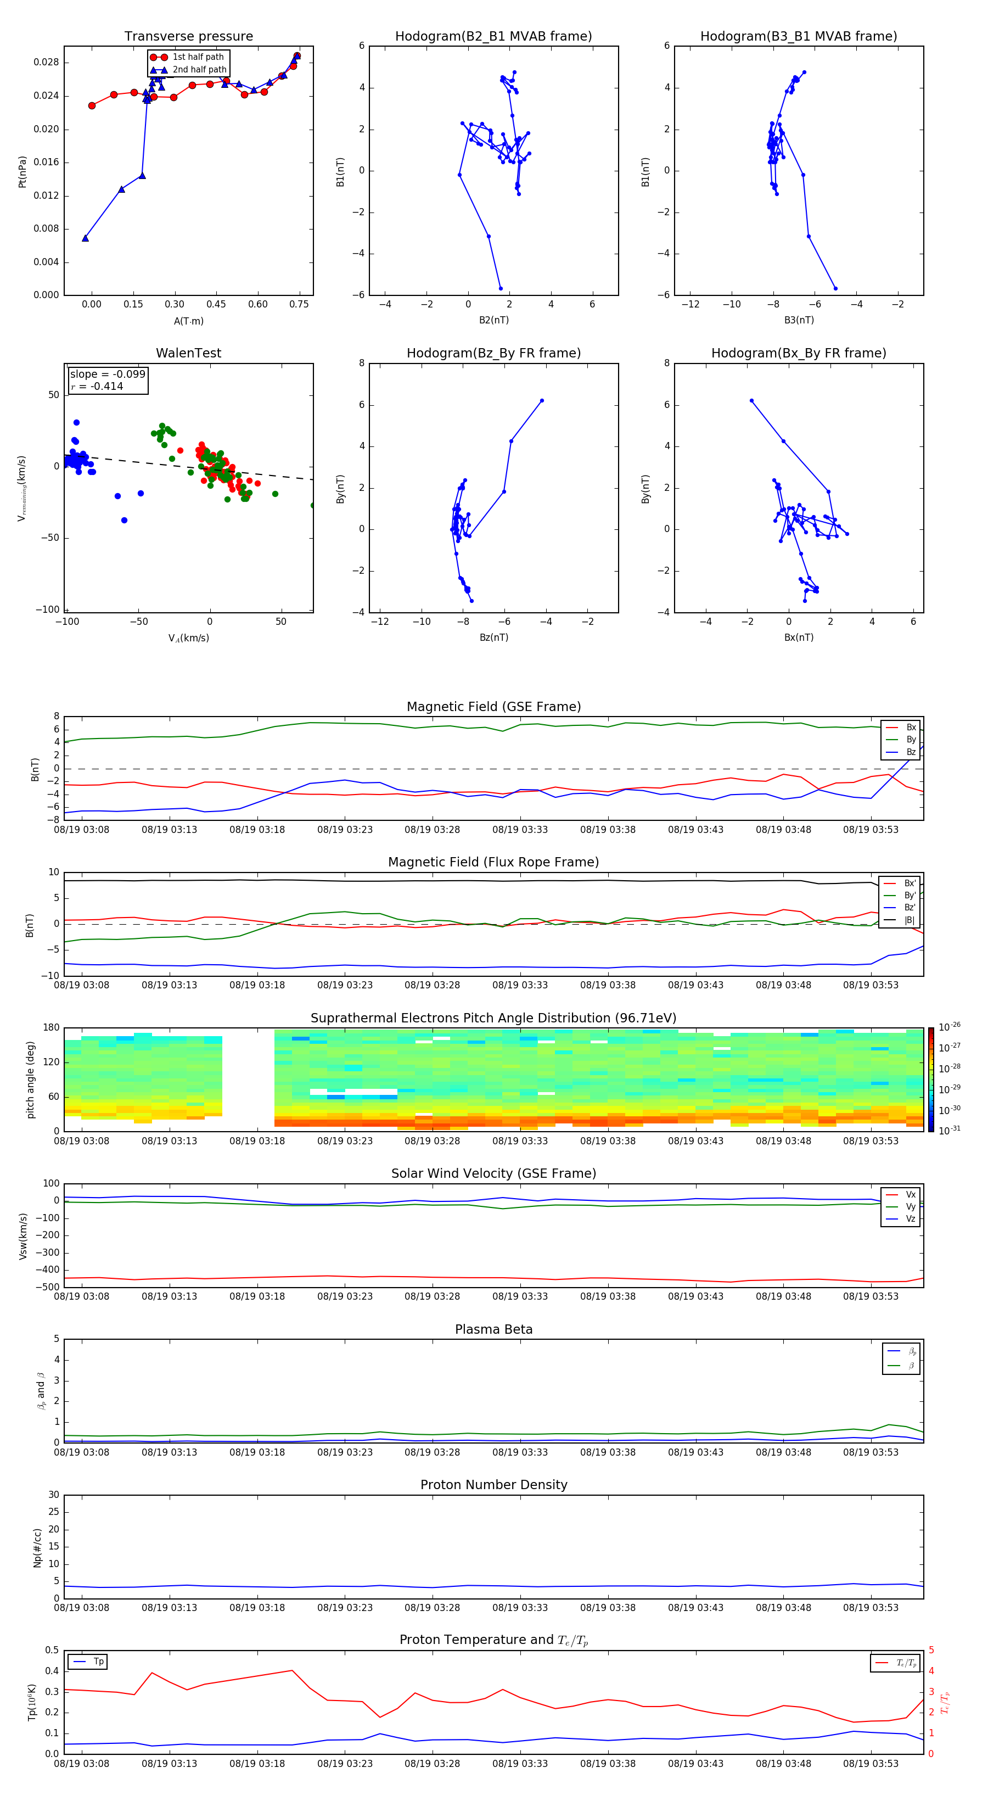Click the green "By" entry in GSE legend
This screenshot has width=988, height=1812.
coord(901,740)
